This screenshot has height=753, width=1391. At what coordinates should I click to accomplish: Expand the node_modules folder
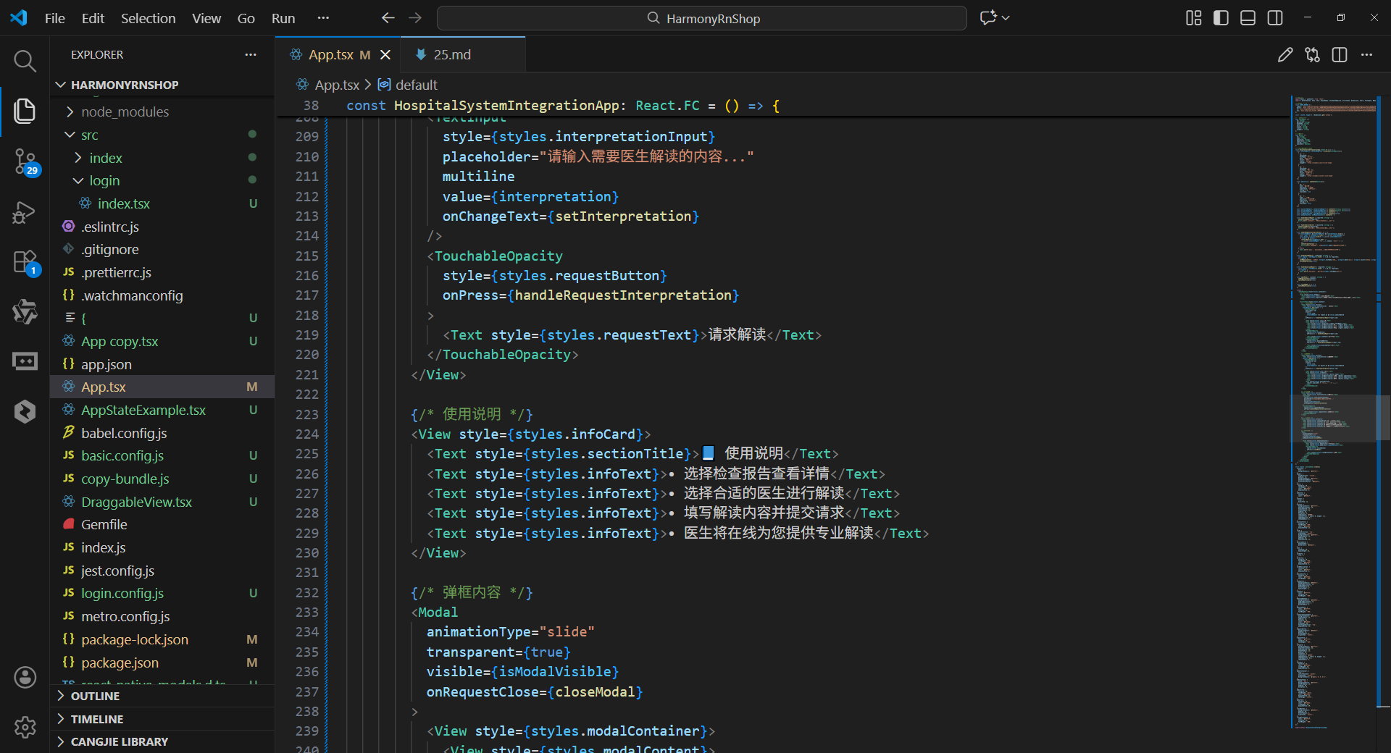point(162,112)
